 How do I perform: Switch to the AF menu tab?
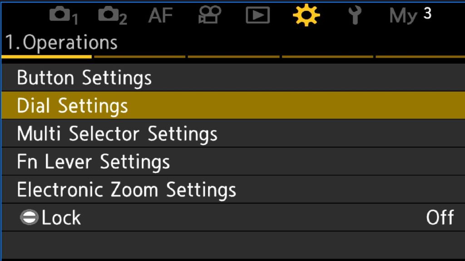click(x=160, y=16)
